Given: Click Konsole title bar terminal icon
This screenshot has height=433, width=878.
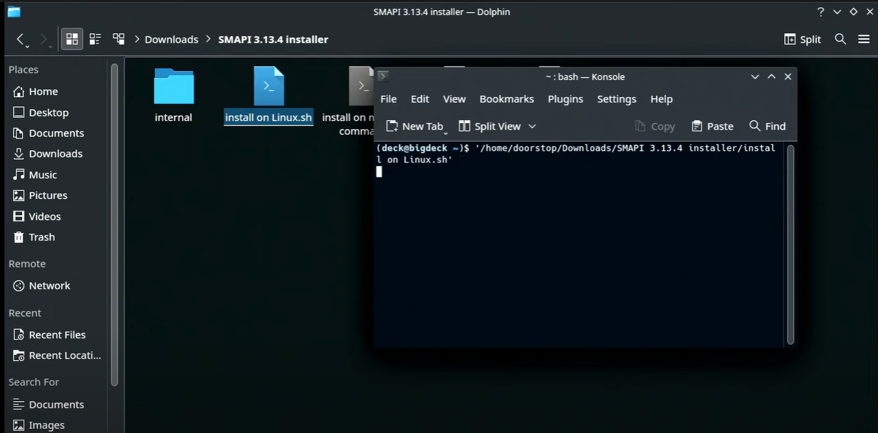Looking at the screenshot, I should coord(383,76).
